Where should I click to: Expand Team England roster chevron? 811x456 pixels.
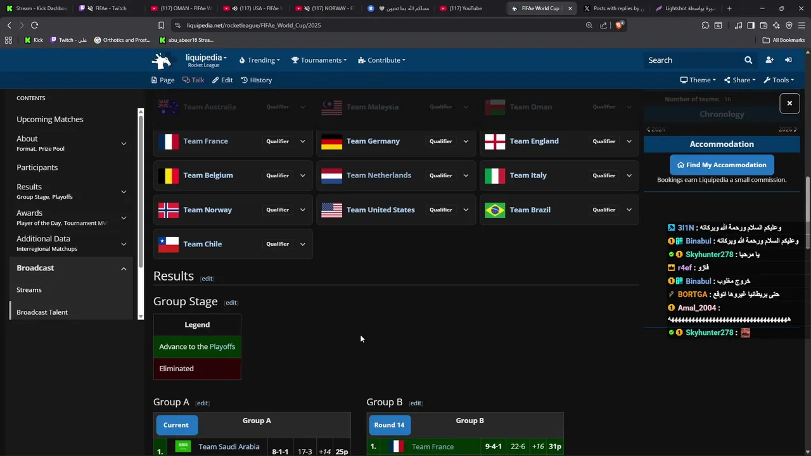(x=629, y=141)
